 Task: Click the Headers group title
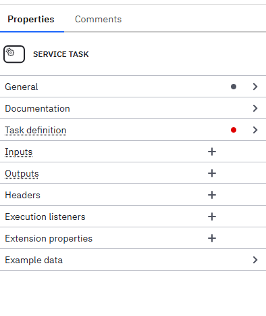[22, 196]
